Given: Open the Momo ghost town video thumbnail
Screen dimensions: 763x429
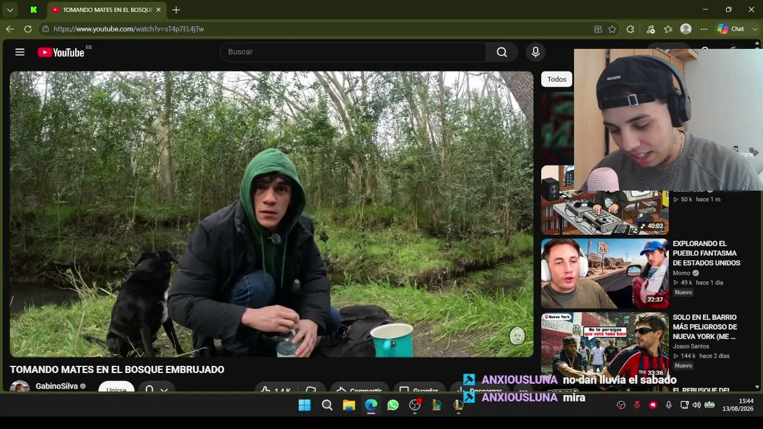Looking at the screenshot, I should point(604,273).
